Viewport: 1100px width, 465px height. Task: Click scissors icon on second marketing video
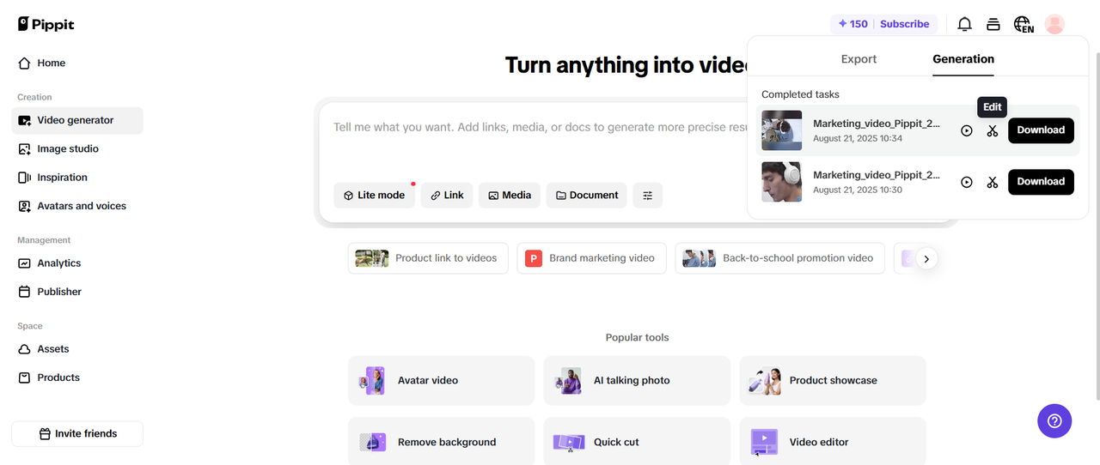tap(993, 182)
